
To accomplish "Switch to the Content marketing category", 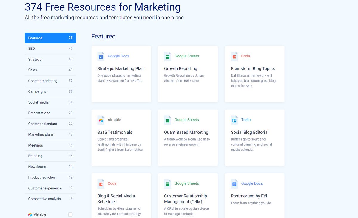I will [50, 81].
